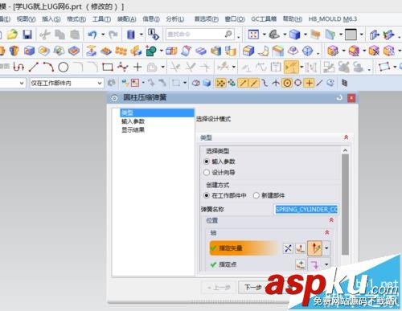
Task: Open the 分析(L) menu
Action: tap(175, 19)
